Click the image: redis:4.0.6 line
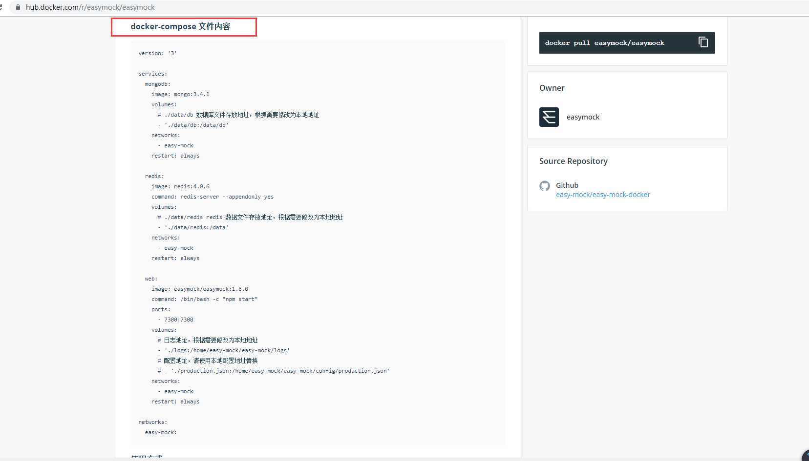 (180, 186)
